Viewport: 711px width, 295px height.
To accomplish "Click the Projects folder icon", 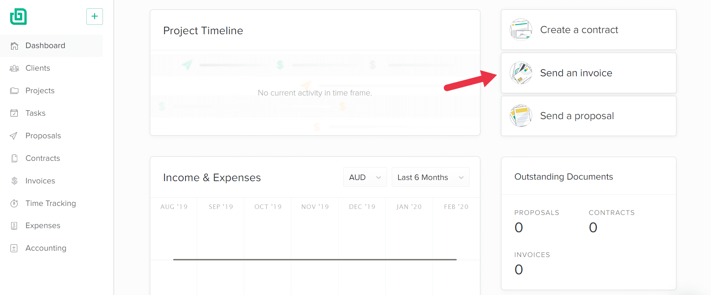I will 14,91.
